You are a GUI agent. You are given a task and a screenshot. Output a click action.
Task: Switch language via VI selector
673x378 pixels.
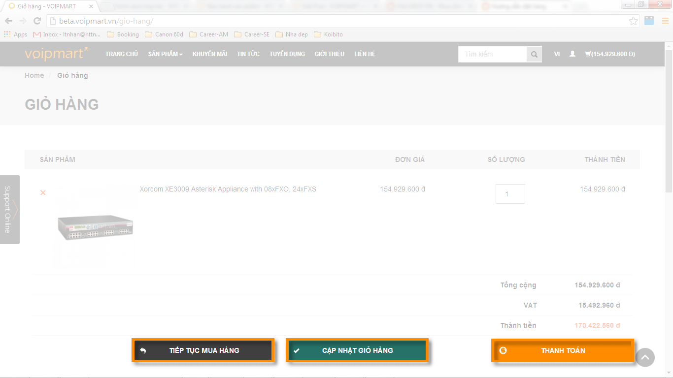[x=557, y=54]
